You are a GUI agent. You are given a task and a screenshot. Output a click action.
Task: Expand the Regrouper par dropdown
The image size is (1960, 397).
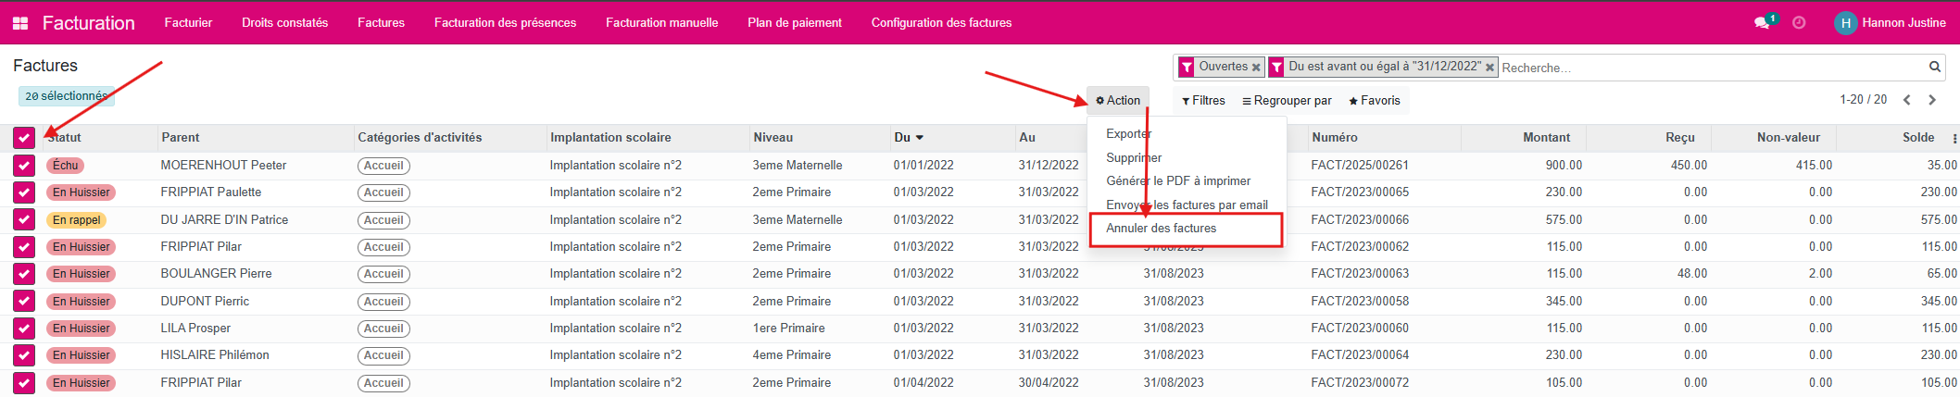pyautogui.click(x=1287, y=101)
